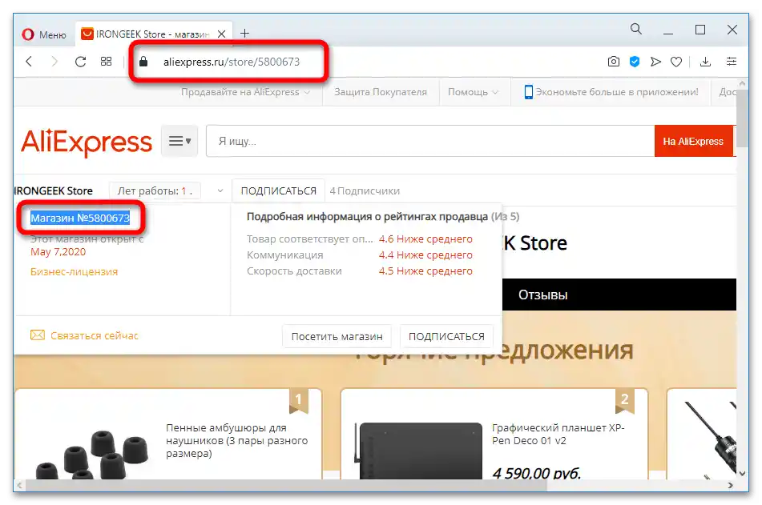Click the envelope icon beside Связаться сейчас
The width and height of the screenshot is (762, 505).
[38, 335]
